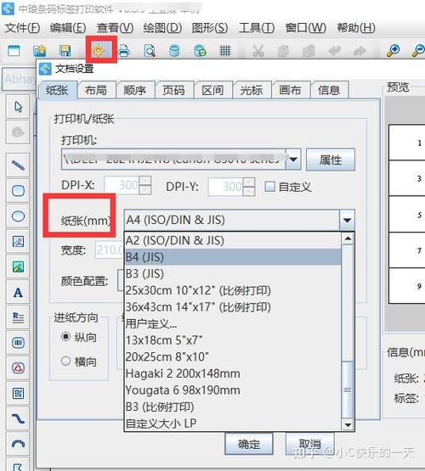Click the new document toolbar icon
Screen dimensions: 425x471
[14, 51]
